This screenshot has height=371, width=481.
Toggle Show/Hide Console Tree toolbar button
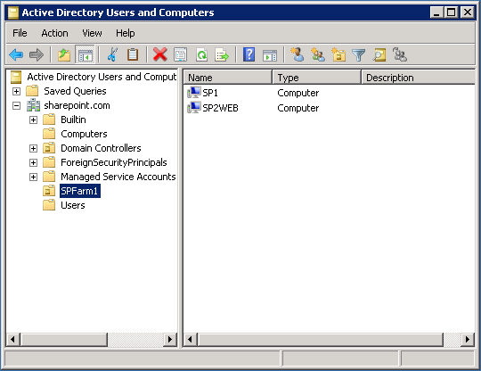coord(86,55)
